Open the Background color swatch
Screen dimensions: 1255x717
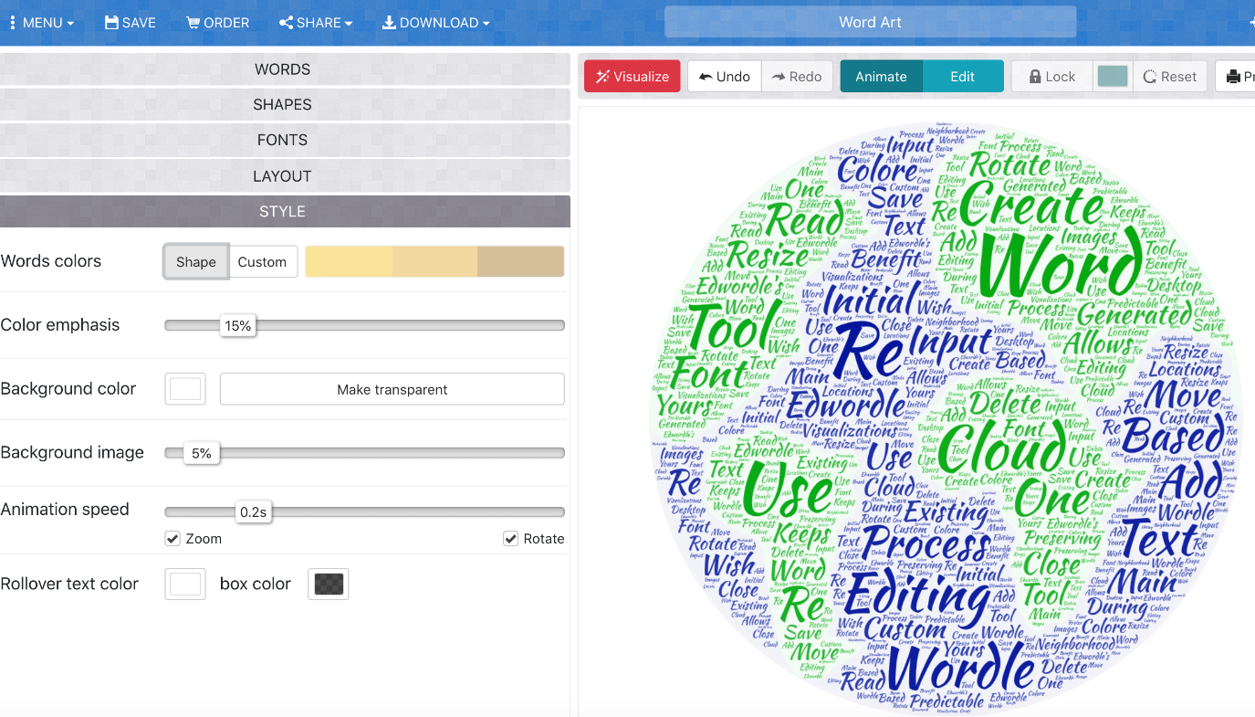[x=185, y=389]
